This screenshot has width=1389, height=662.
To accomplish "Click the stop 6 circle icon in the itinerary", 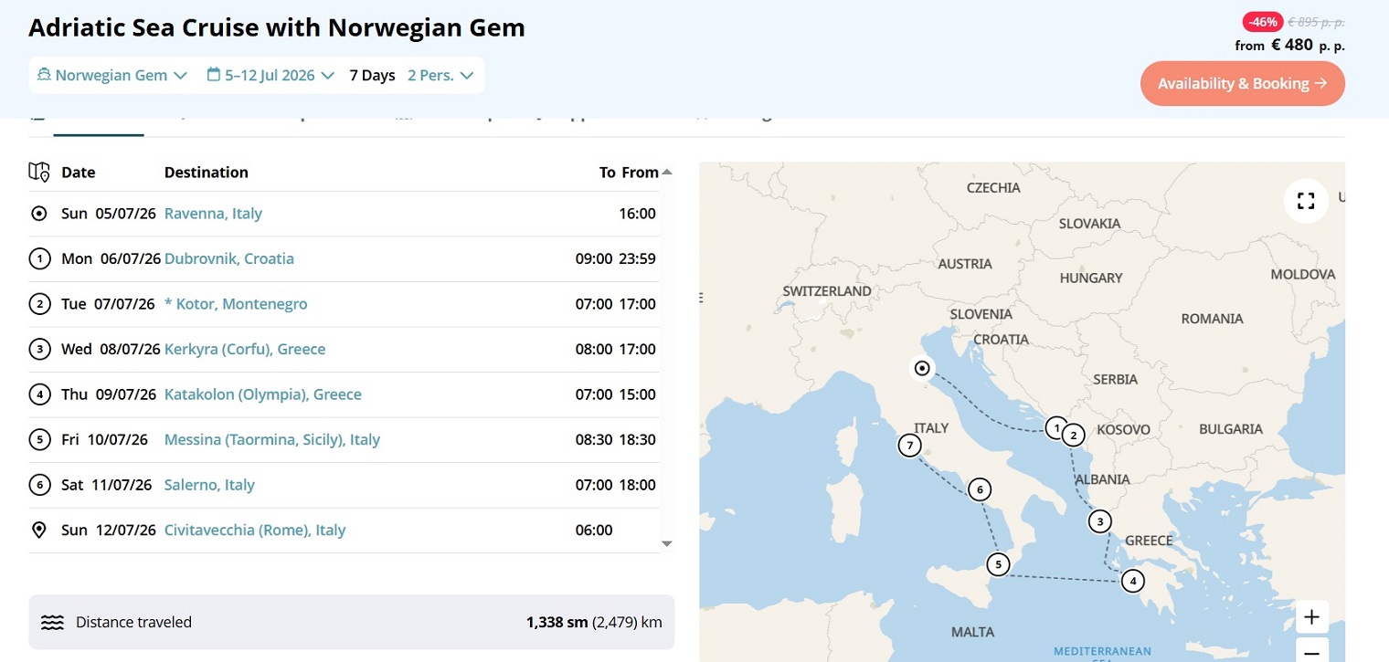I will tap(38, 485).
